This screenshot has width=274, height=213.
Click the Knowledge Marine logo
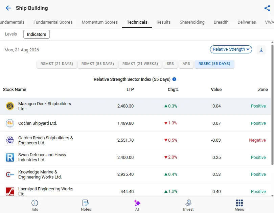pos(10,174)
